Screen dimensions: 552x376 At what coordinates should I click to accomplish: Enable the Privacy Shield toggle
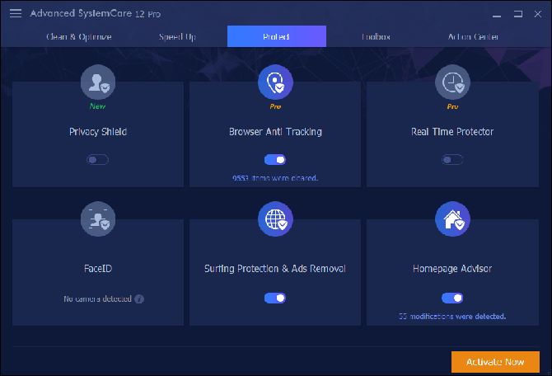click(x=97, y=160)
